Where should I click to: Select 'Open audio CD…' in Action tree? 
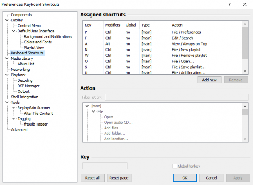[x=118, y=123]
